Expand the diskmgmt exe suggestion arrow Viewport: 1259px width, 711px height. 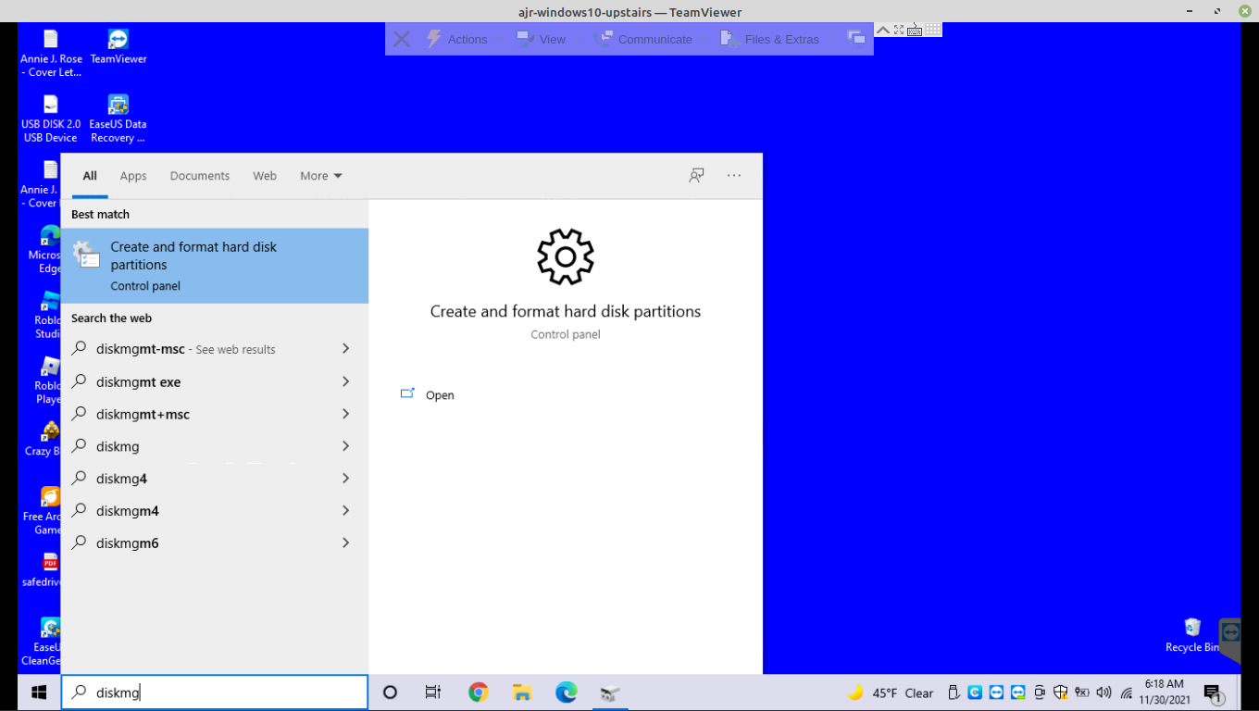click(x=345, y=381)
